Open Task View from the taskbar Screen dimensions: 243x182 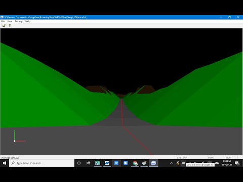tap(88, 163)
